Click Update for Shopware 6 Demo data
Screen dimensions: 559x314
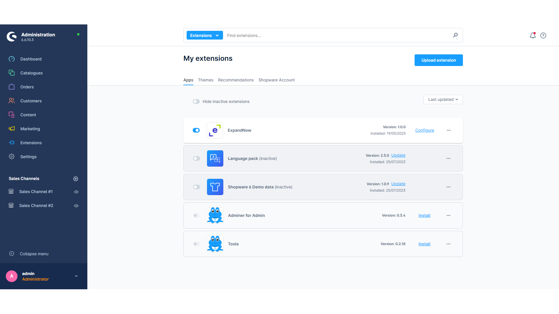[398, 184]
